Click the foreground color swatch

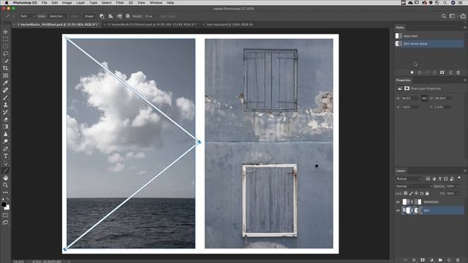tap(4, 205)
